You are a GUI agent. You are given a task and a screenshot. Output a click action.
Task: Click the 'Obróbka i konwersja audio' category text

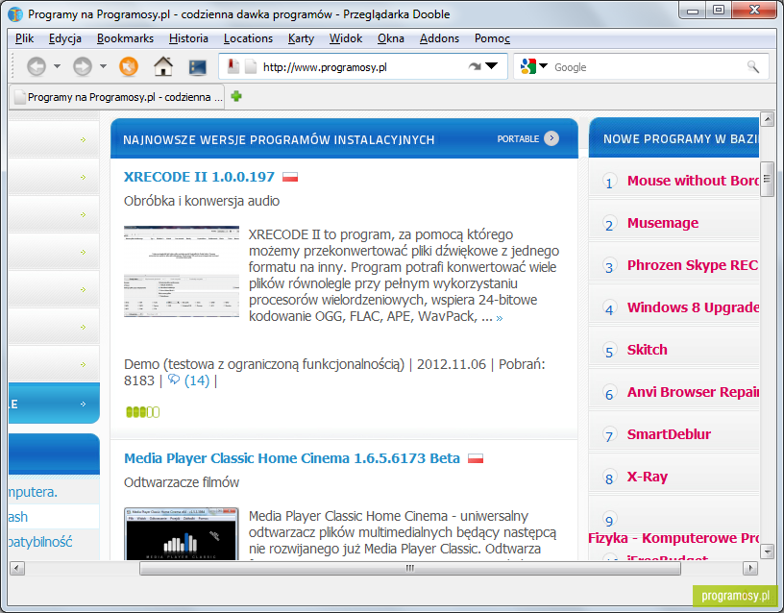pyautogui.click(x=202, y=201)
